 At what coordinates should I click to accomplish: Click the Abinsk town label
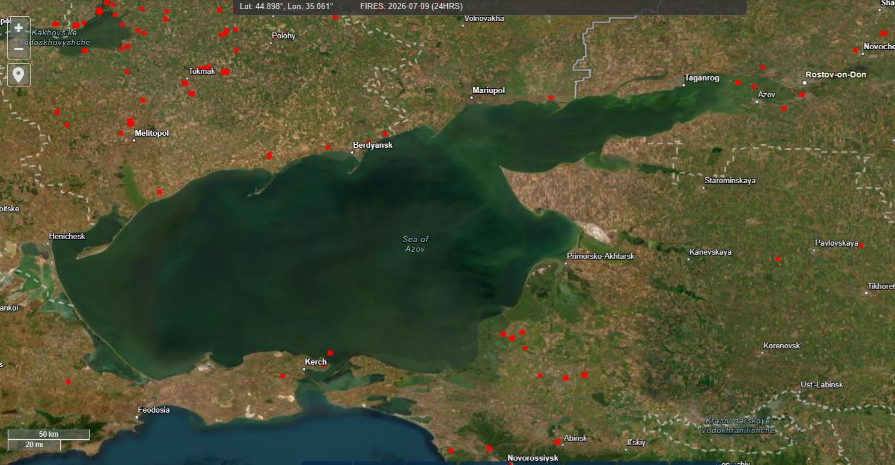(x=575, y=438)
